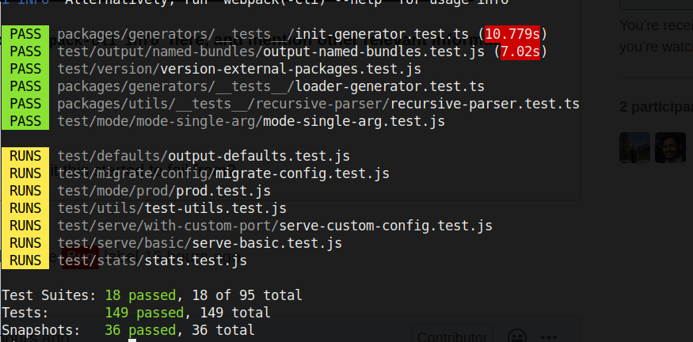This screenshot has width=693, height=342.
Task: Click PASS badge for init-generator test
Action: [25, 34]
